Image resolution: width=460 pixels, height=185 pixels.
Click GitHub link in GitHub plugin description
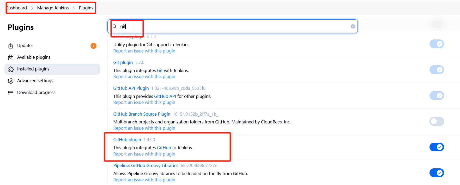(x=164, y=148)
